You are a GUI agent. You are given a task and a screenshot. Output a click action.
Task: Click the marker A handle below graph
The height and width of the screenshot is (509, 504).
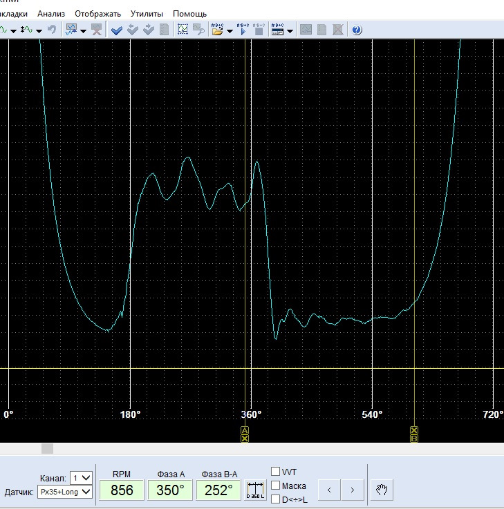pyautogui.click(x=245, y=430)
